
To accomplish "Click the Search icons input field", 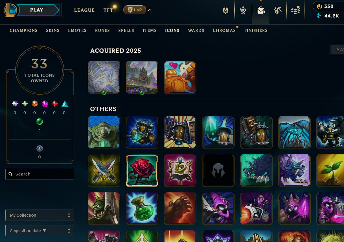I will (40, 174).
